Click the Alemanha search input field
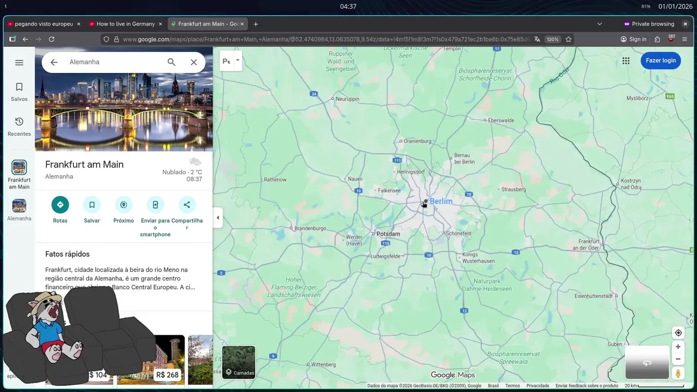 point(114,62)
